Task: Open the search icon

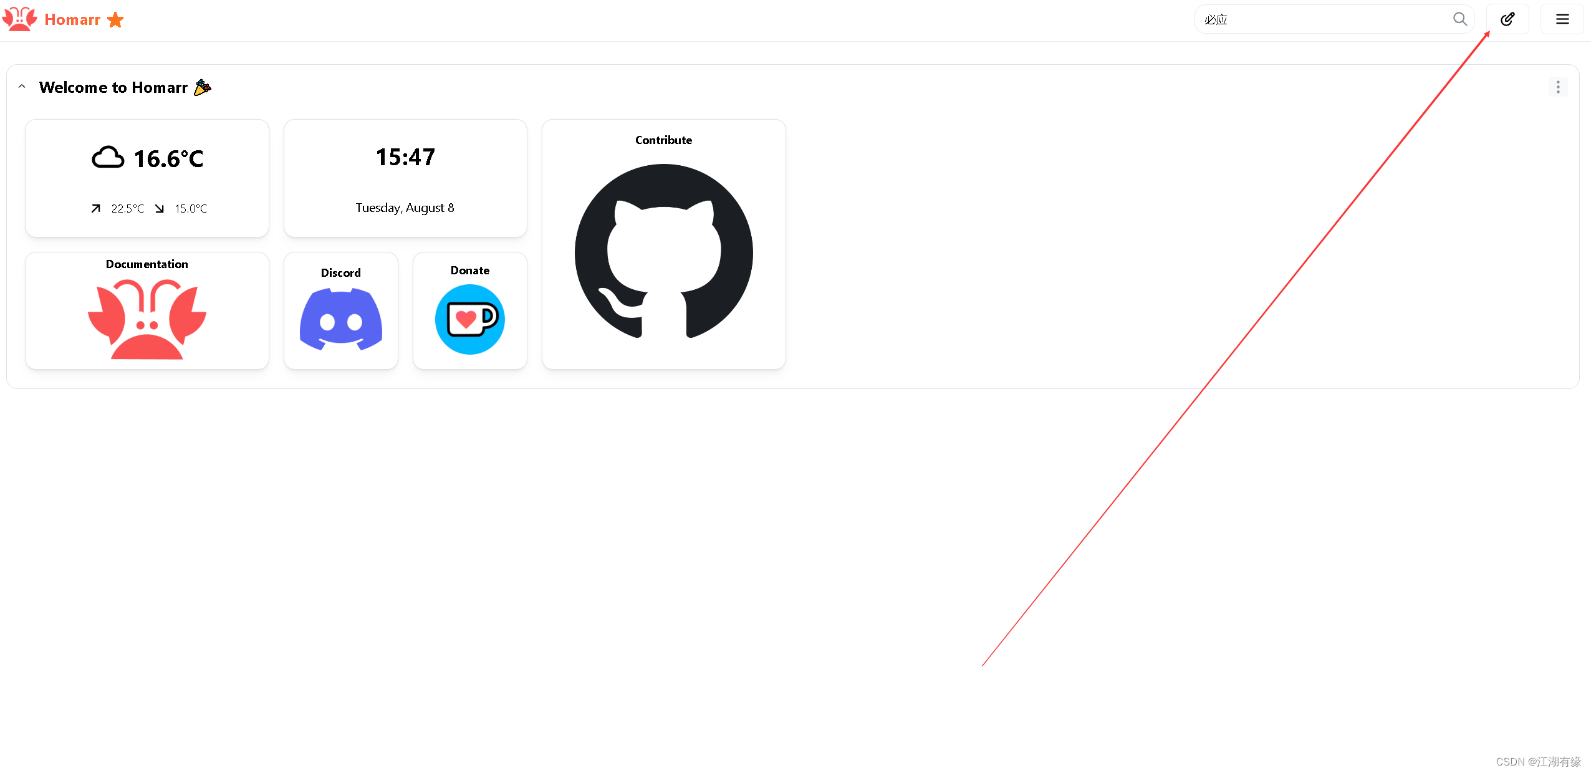Action: tap(1459, 18)
